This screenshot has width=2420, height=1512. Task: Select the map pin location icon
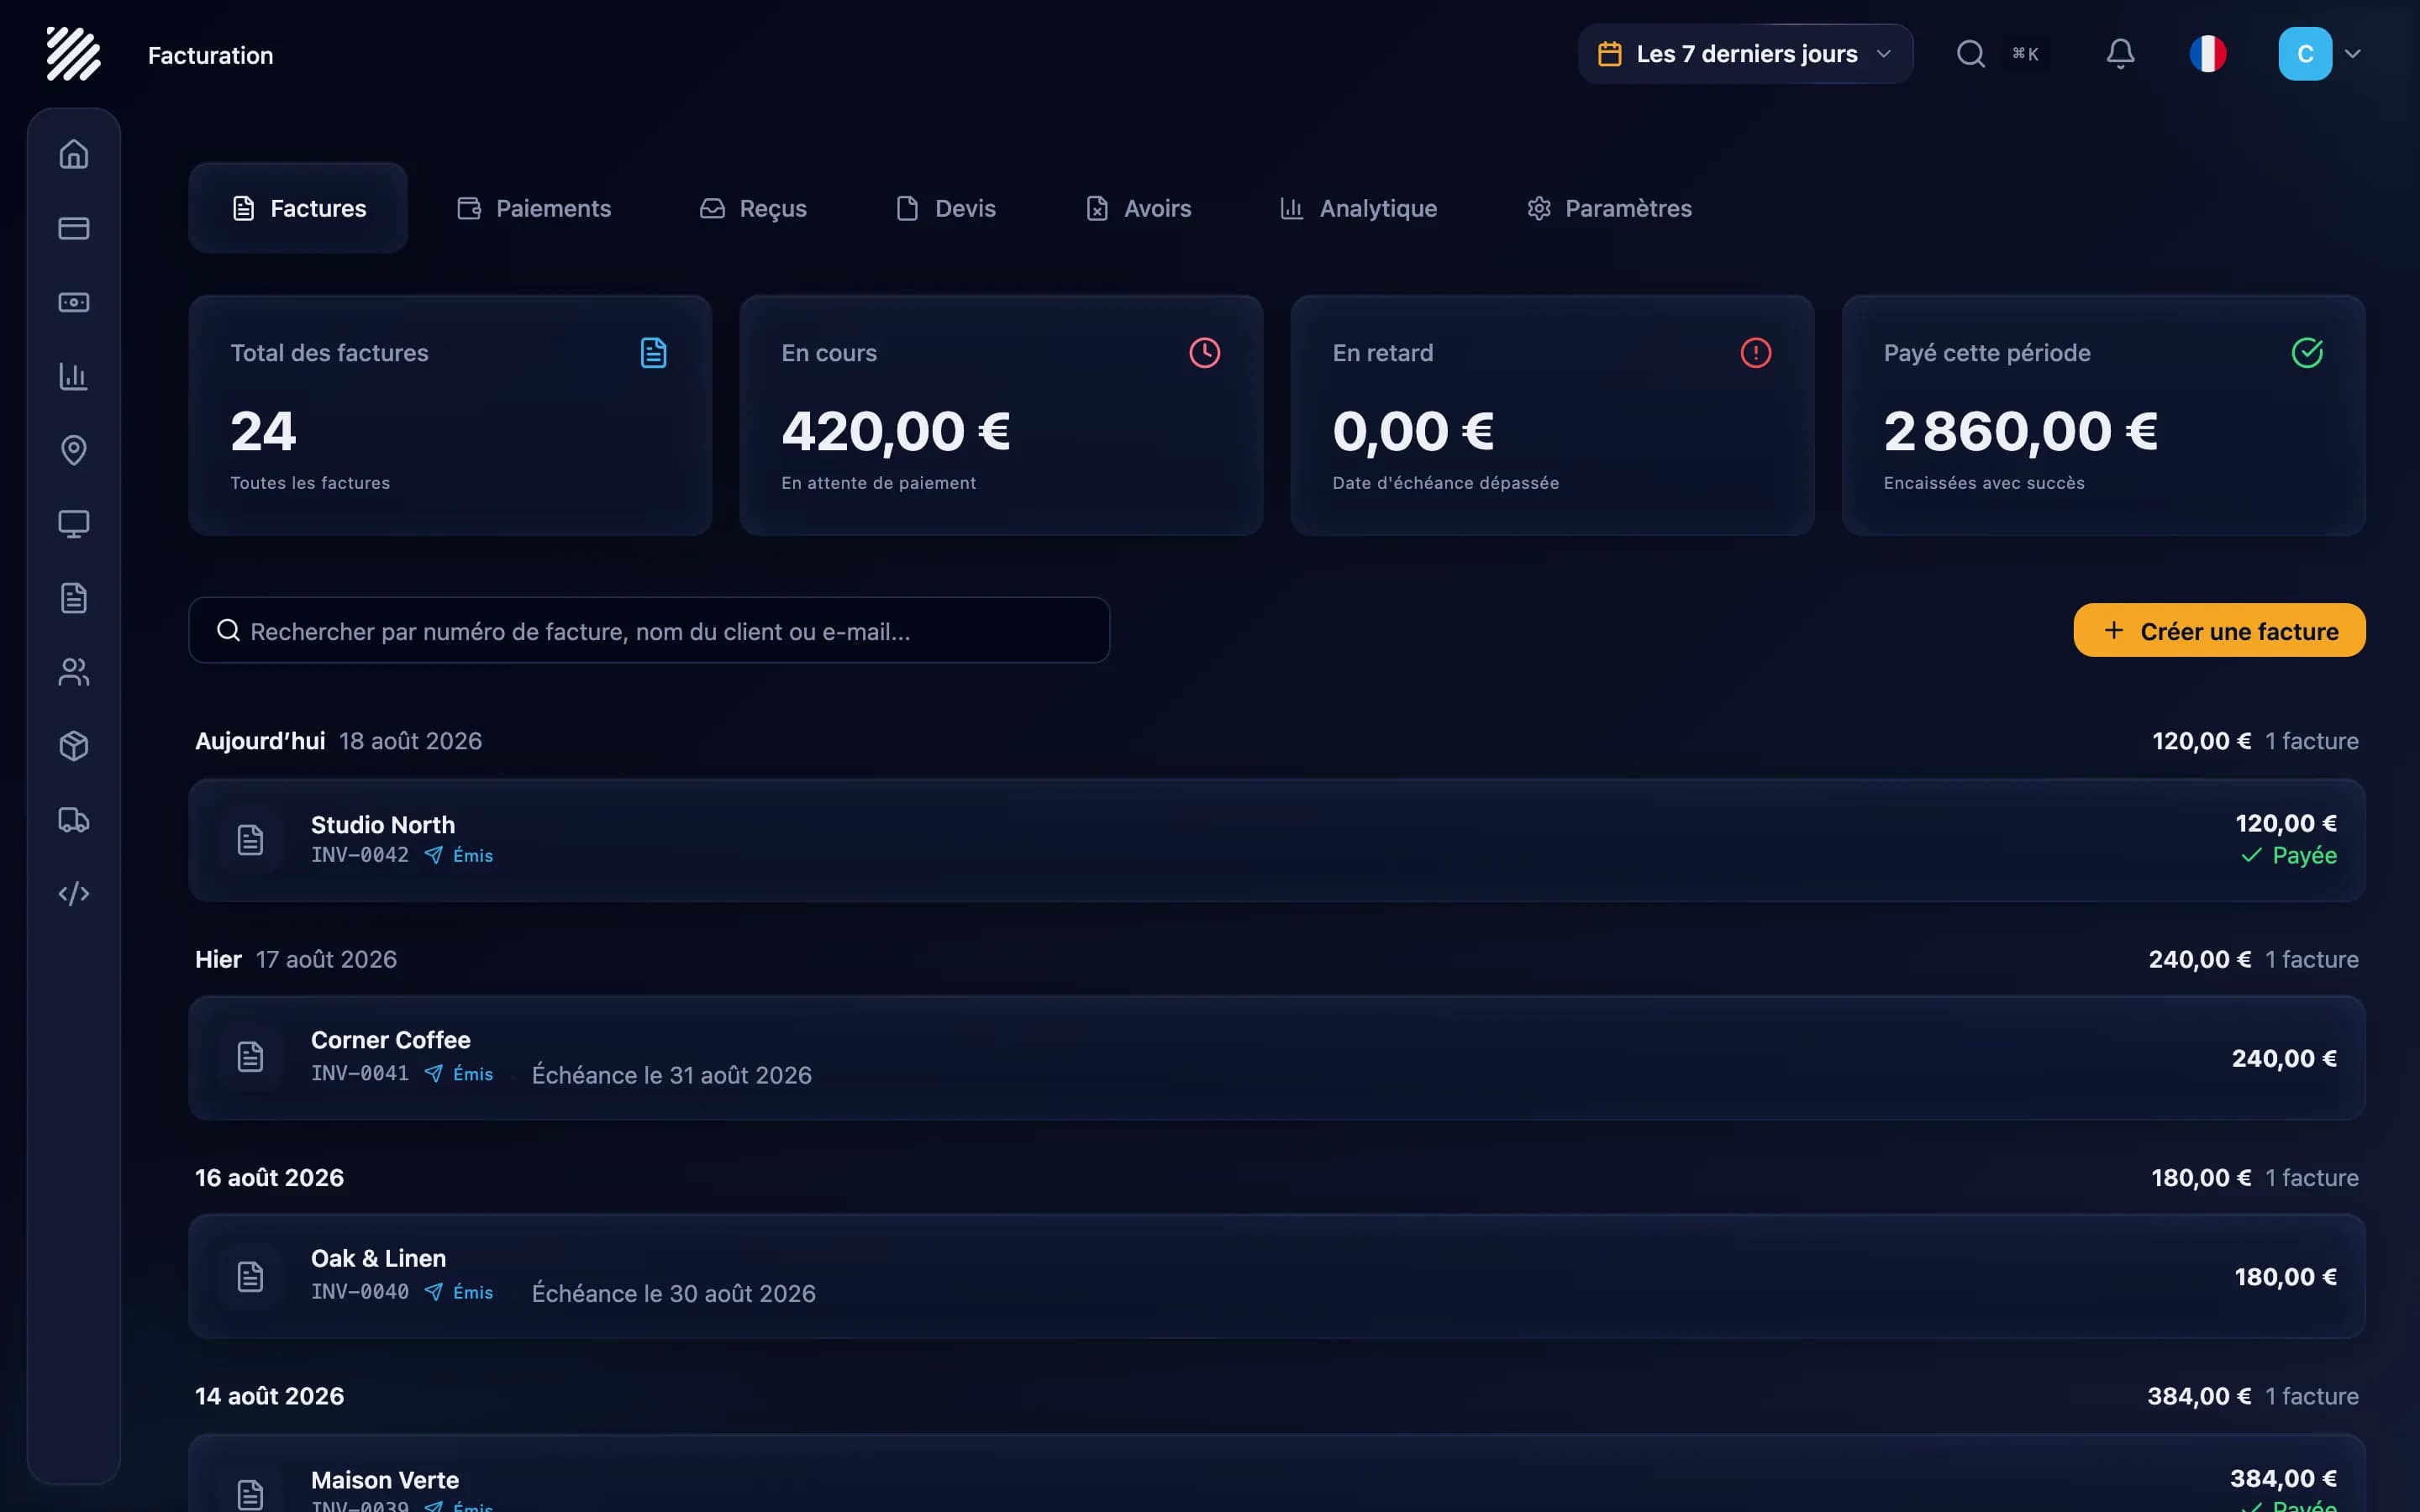point(74,450)
